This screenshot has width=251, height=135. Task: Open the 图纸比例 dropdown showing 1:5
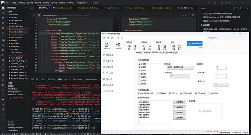pyautogui.click(x=221, y=85)
